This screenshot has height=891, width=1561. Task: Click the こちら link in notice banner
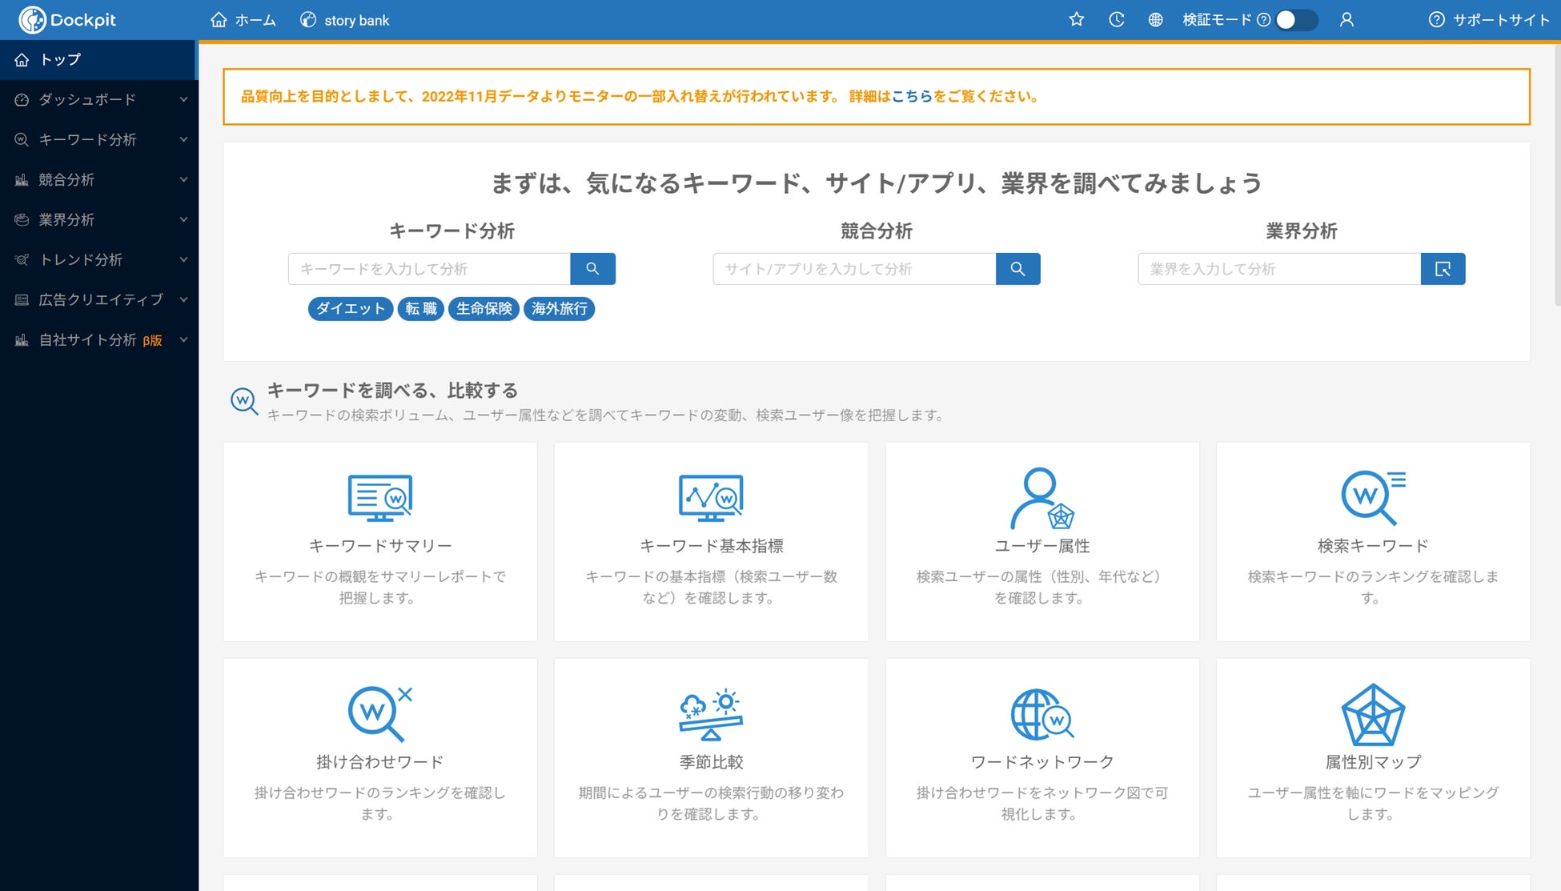(912, 96)
